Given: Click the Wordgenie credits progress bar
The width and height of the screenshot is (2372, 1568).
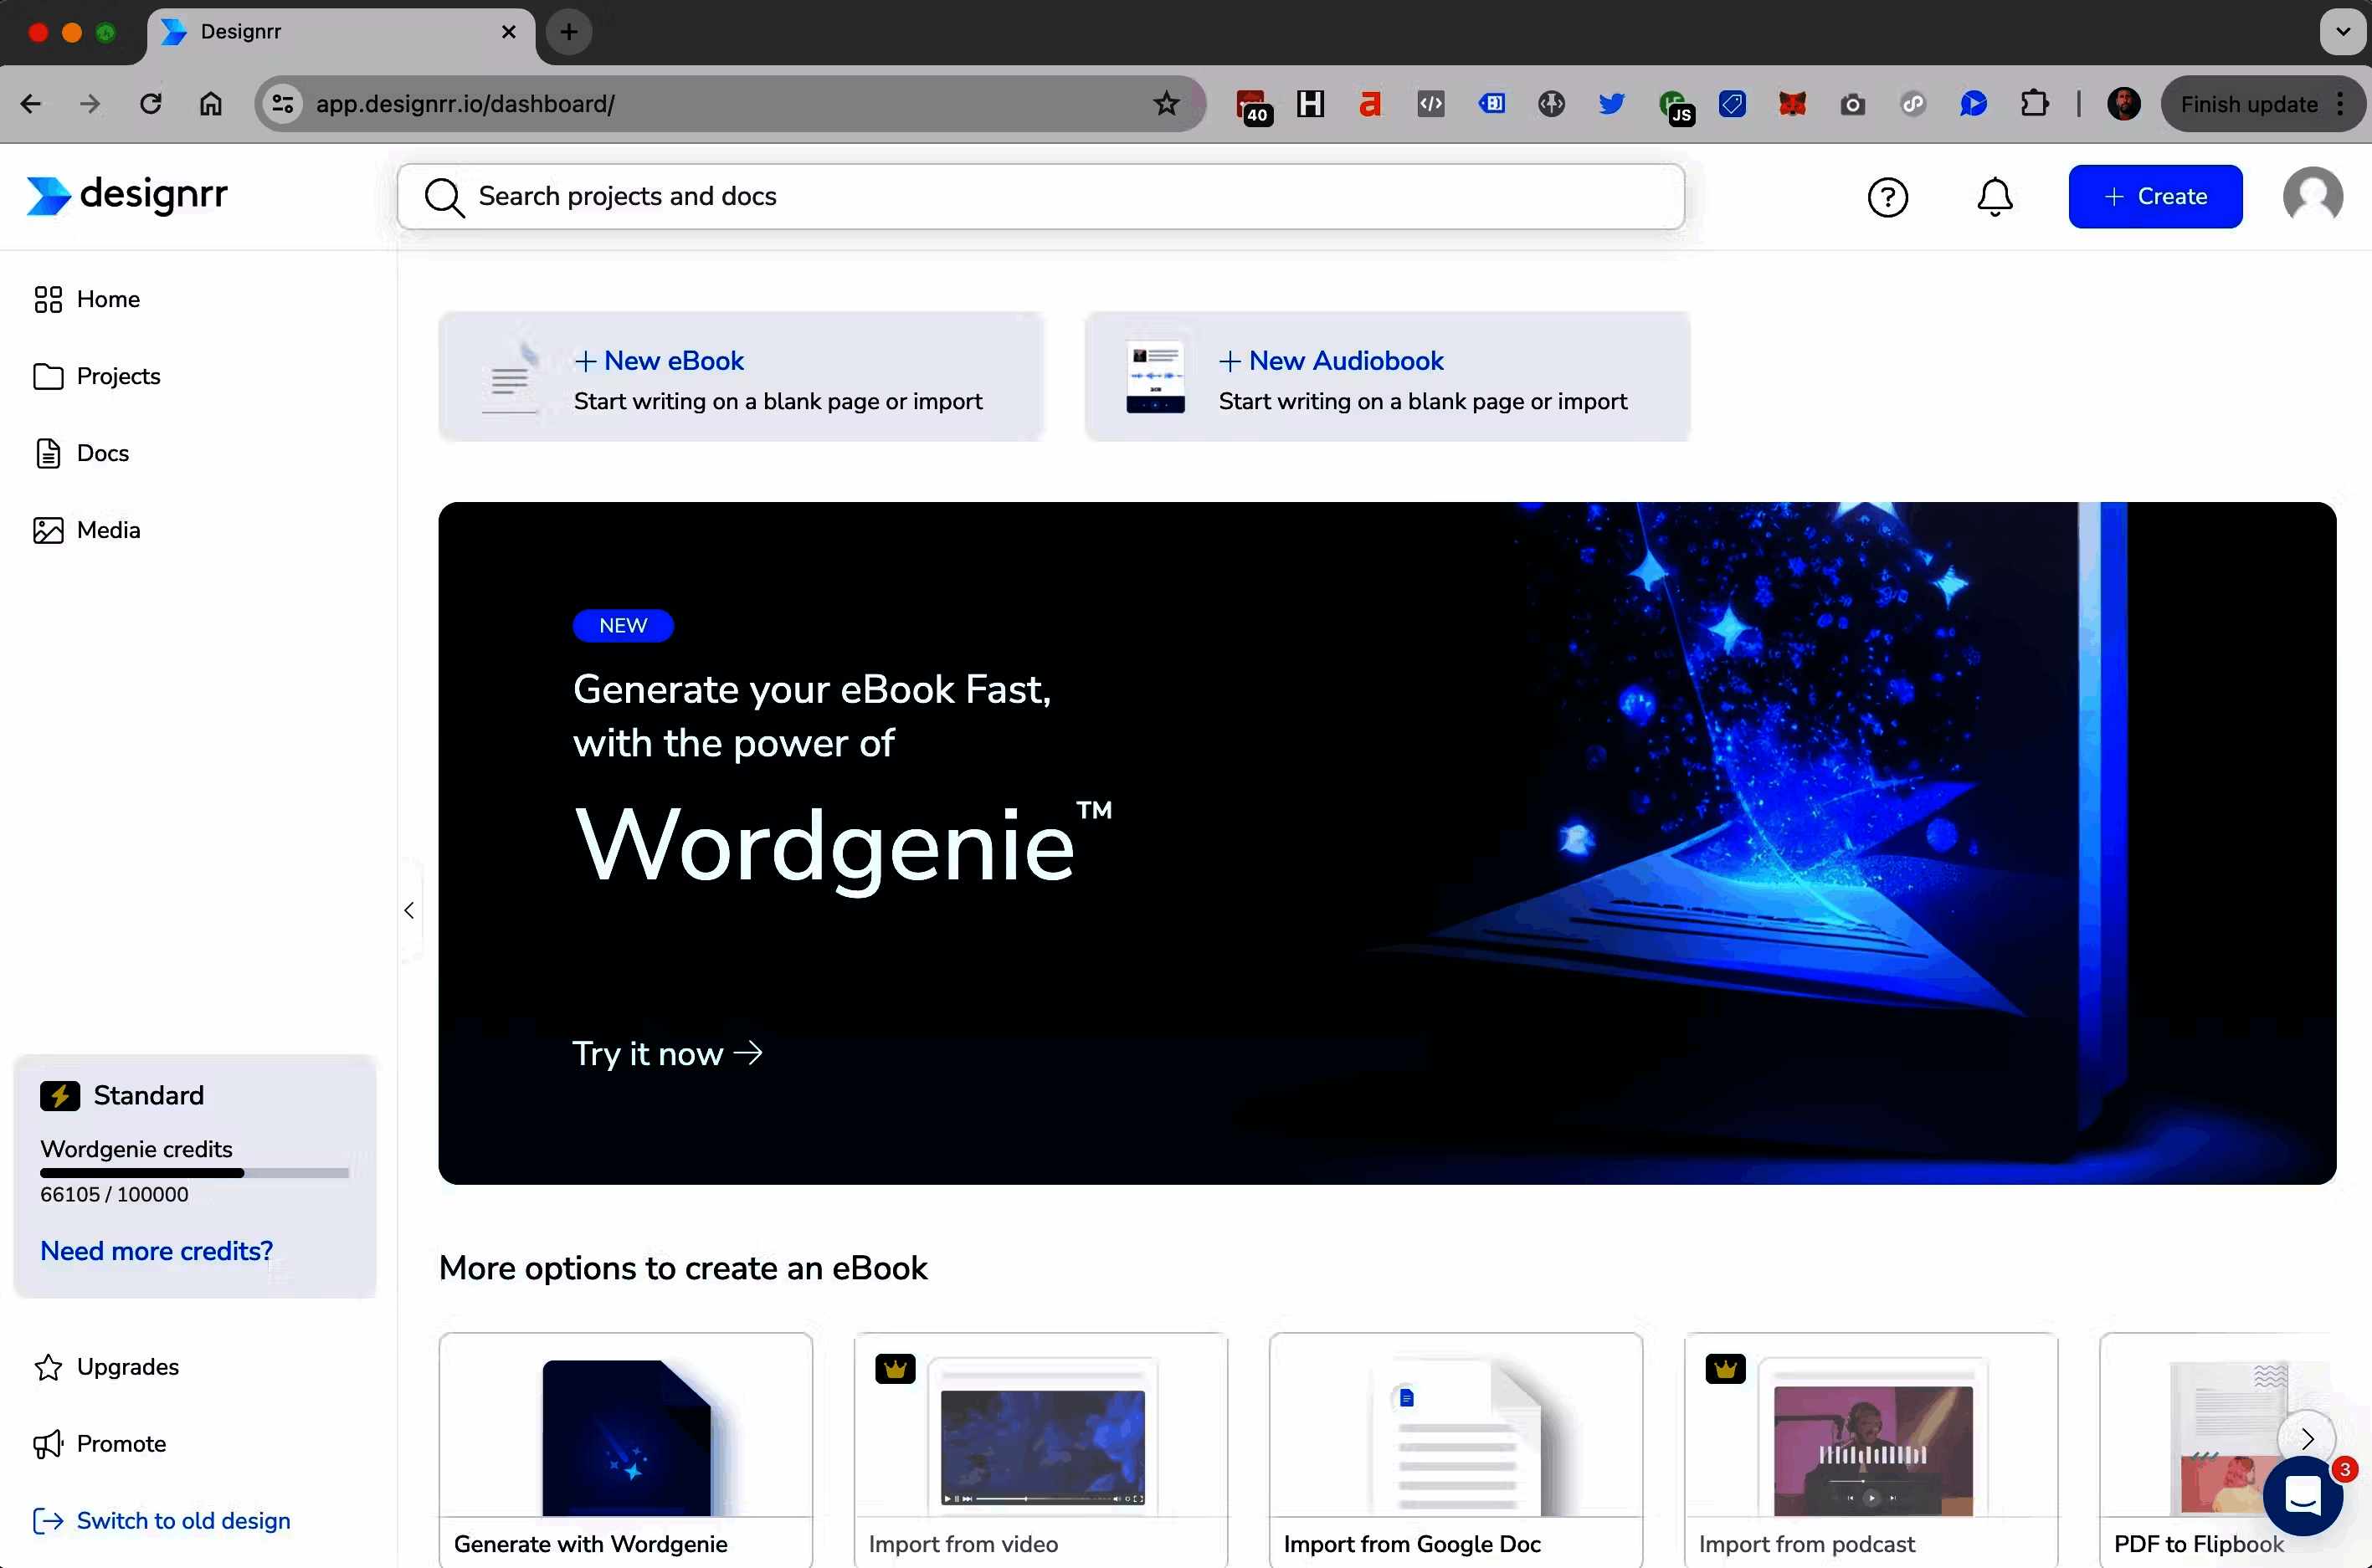Looking at the screenshot, I should [x=194, y=1173].
